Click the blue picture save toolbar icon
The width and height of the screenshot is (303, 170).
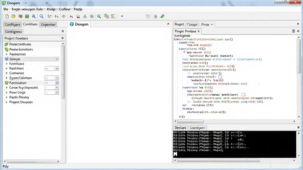pyautogui.click(x=27, y=17)
